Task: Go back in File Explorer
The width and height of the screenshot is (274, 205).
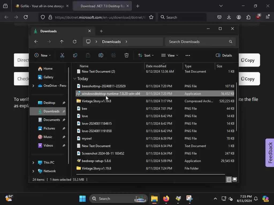Action: click(36, 42)
